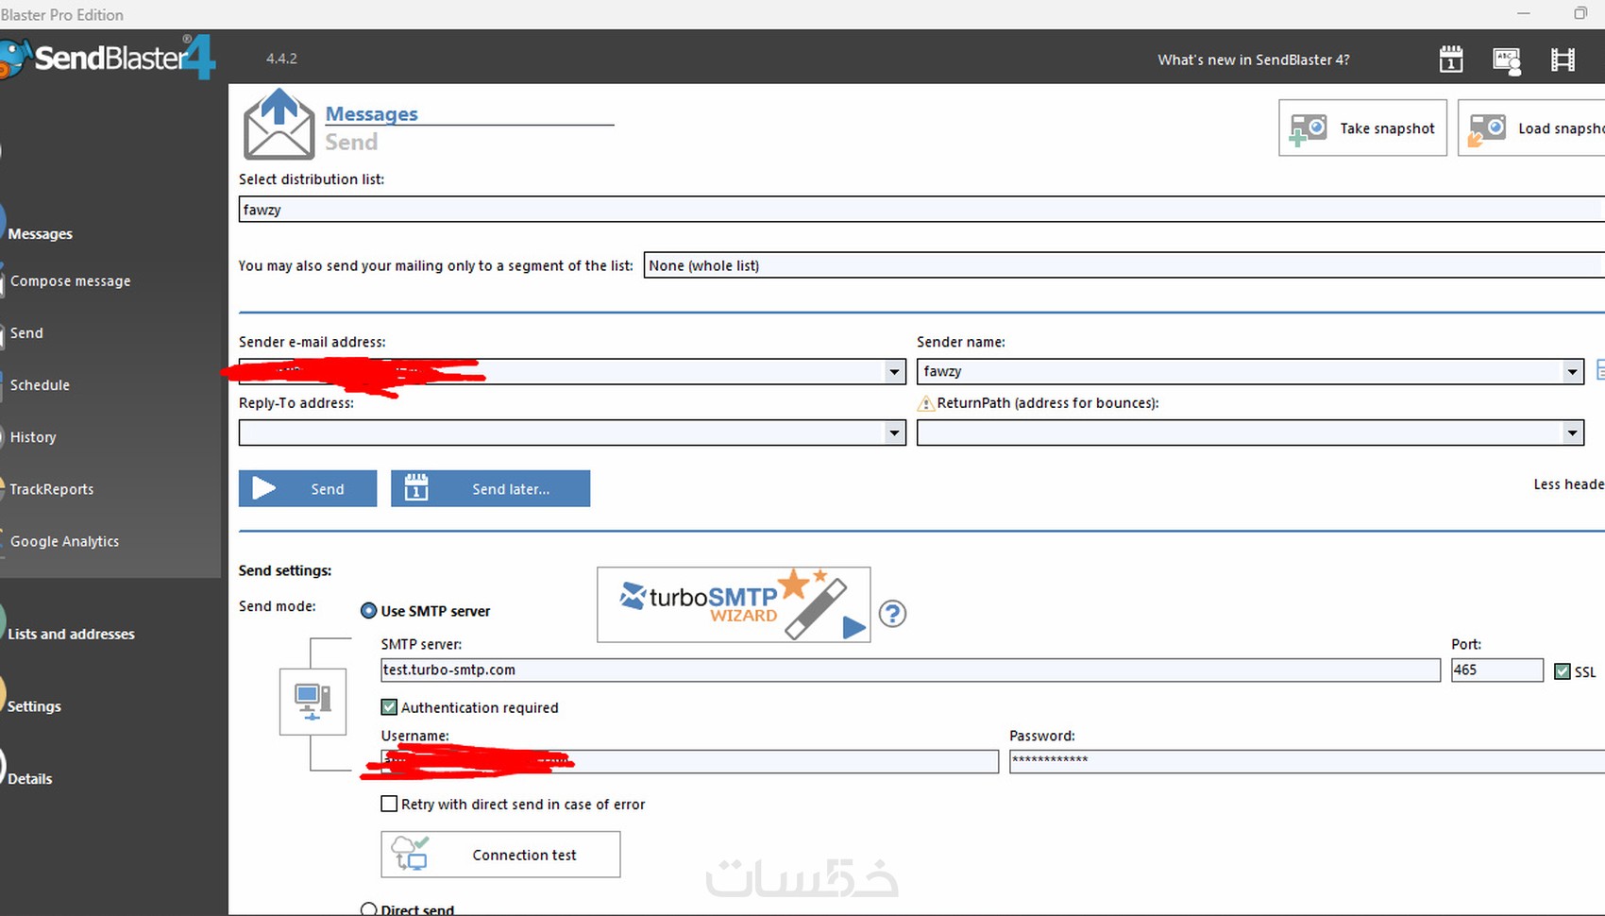Open ReturnPath dropdown arrow

(x=1572, y=433)
